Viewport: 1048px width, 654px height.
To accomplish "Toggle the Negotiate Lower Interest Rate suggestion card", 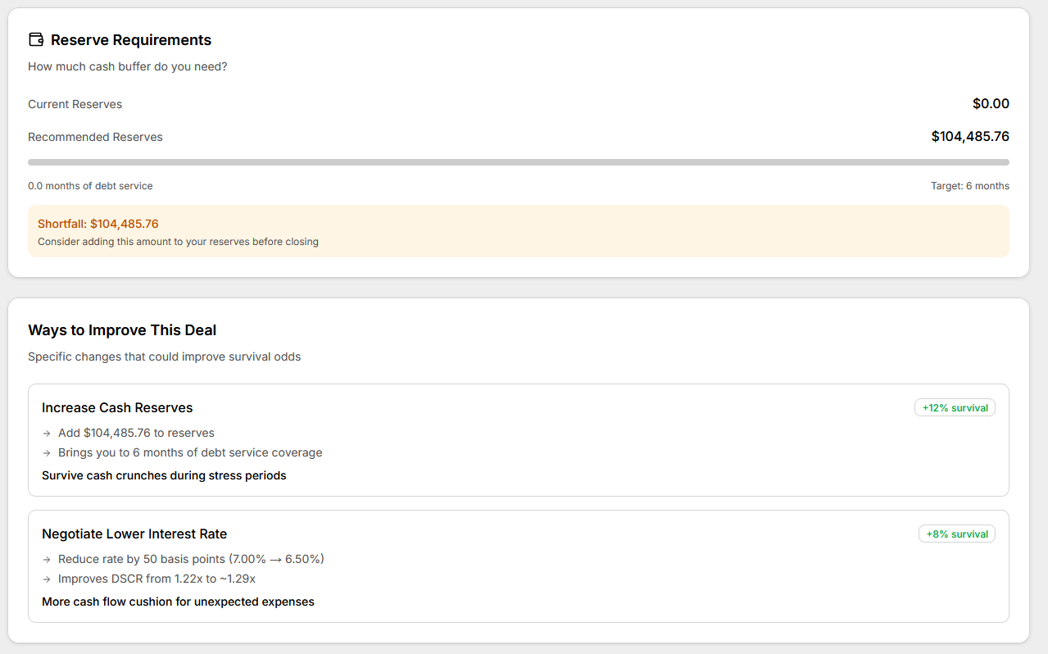I will tap(519, 566).
